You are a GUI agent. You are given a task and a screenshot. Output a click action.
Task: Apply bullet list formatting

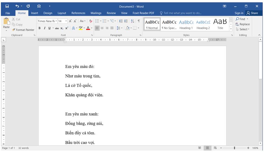point(97,21)
